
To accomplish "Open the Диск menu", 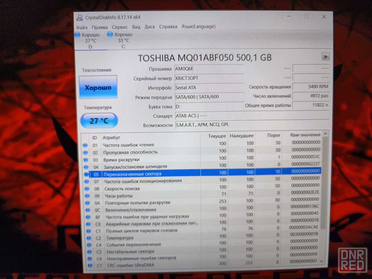I will (150, 27).
